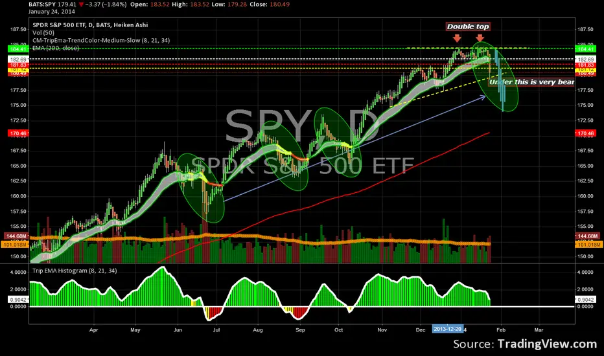Click the Jul label on time axis

pyautogui.click(x=216, y=330)
